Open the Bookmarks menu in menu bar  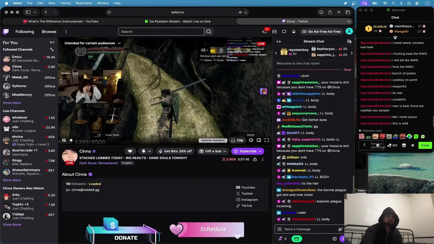point(84,3)
